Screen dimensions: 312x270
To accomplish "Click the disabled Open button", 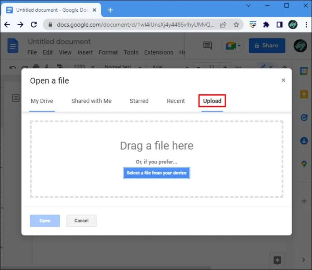I will tap(45, 221).
